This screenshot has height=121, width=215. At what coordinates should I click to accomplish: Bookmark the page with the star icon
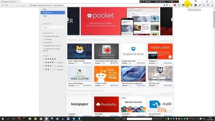click(170, 5)
